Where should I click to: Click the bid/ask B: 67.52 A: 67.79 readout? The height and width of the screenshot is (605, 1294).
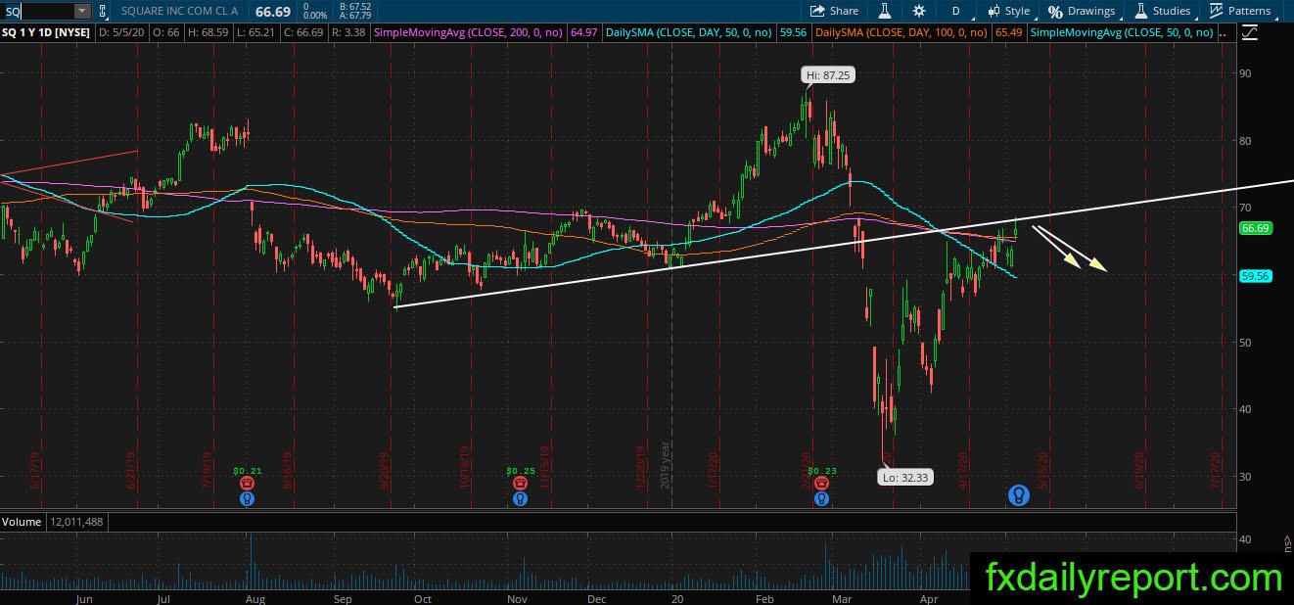click(x=353, y=11)
